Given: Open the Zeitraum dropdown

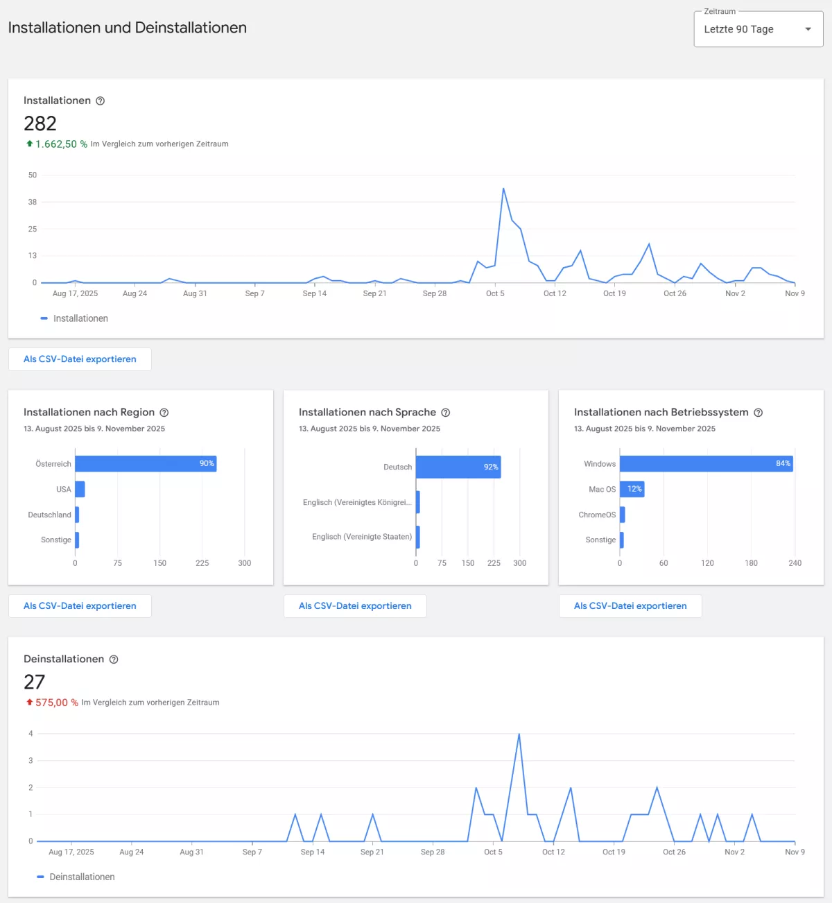Looking at the screenshot, I should point(758,28).
